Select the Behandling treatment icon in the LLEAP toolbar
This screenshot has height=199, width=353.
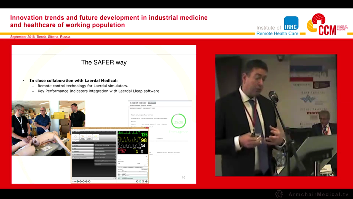[96, 137]
